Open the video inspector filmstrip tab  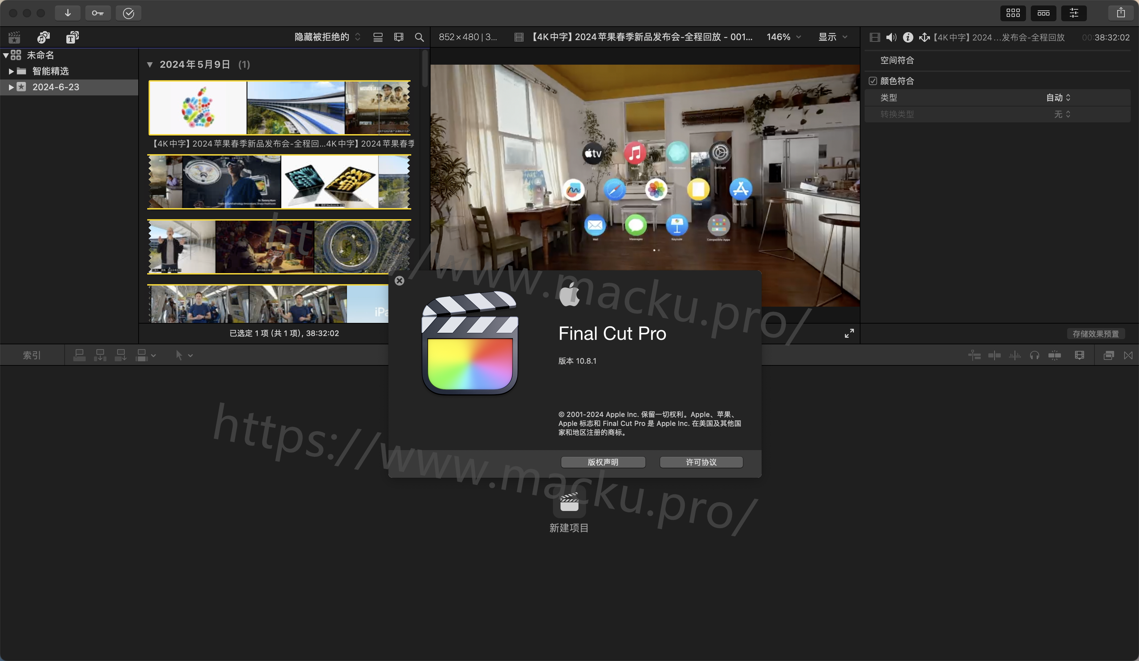[x=875, y=38]
